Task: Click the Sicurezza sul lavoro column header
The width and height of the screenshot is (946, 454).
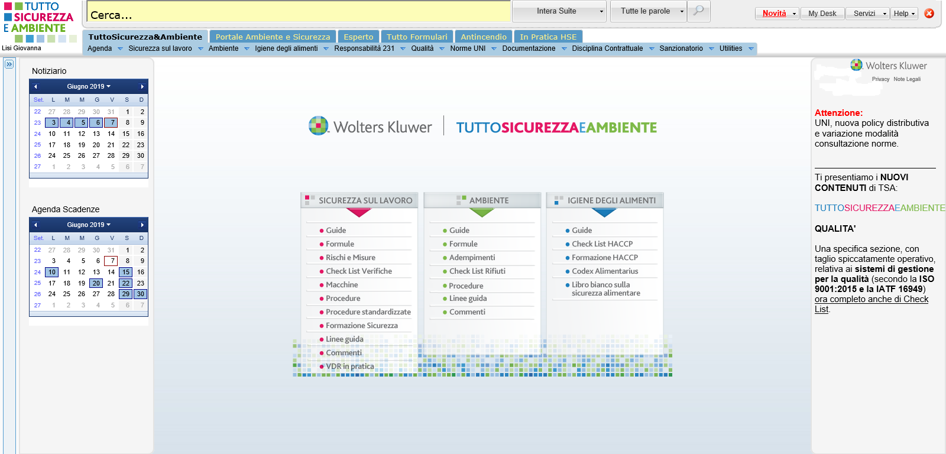Action: tap(359, 200)
